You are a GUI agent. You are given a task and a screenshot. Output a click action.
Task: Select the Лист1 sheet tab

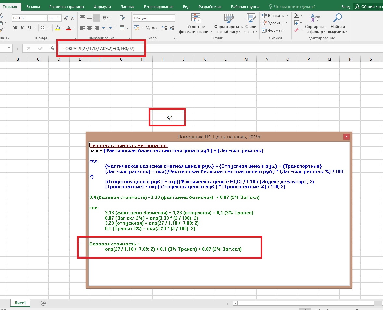(20, 303)
